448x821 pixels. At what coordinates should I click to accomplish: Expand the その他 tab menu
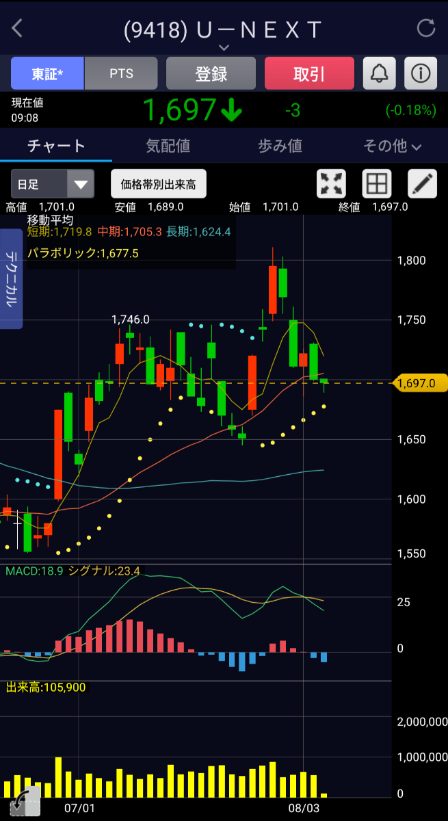392,145
